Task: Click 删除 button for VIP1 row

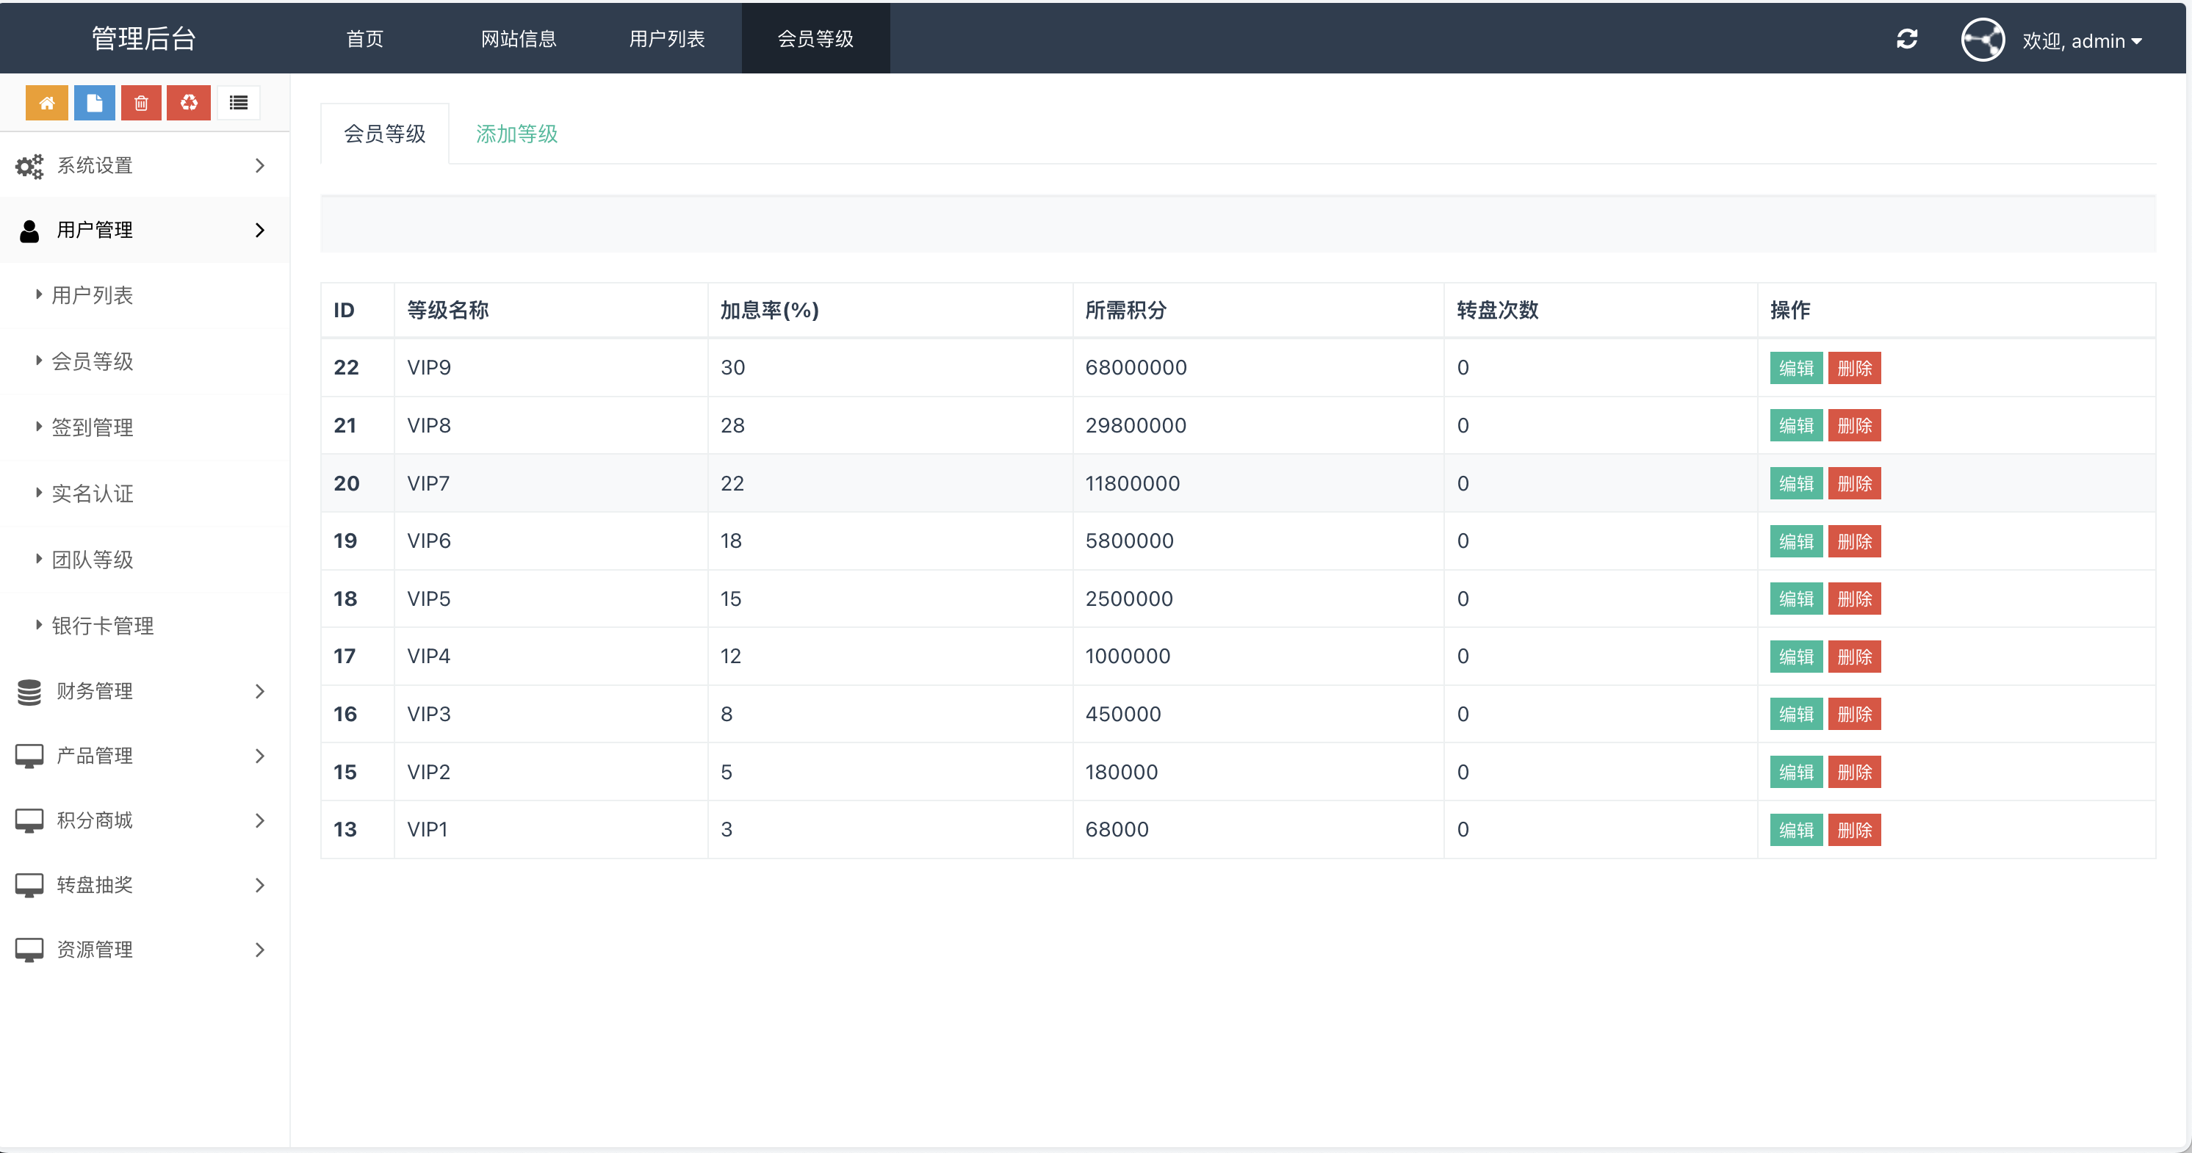Action: point(1854,830)
